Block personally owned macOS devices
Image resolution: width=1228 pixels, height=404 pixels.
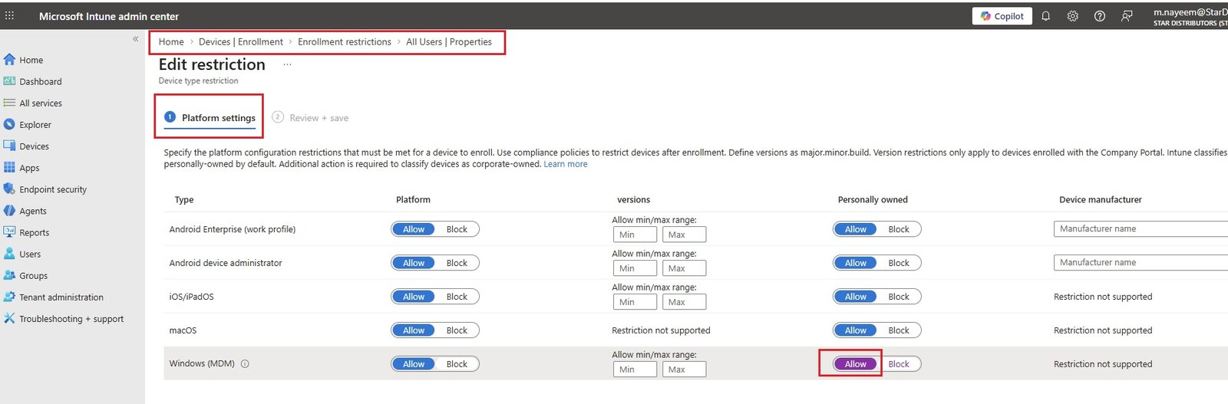coord(899,330)
